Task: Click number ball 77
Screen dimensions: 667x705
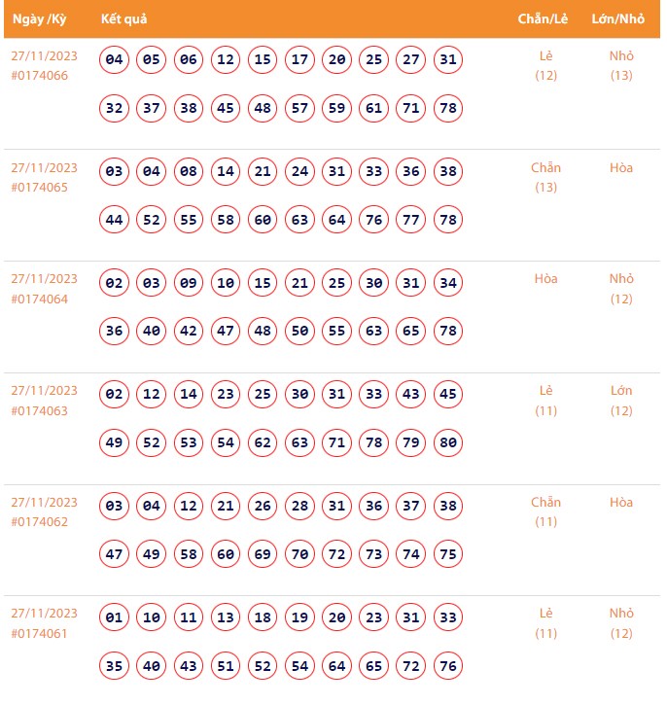Action: (411, 220)
